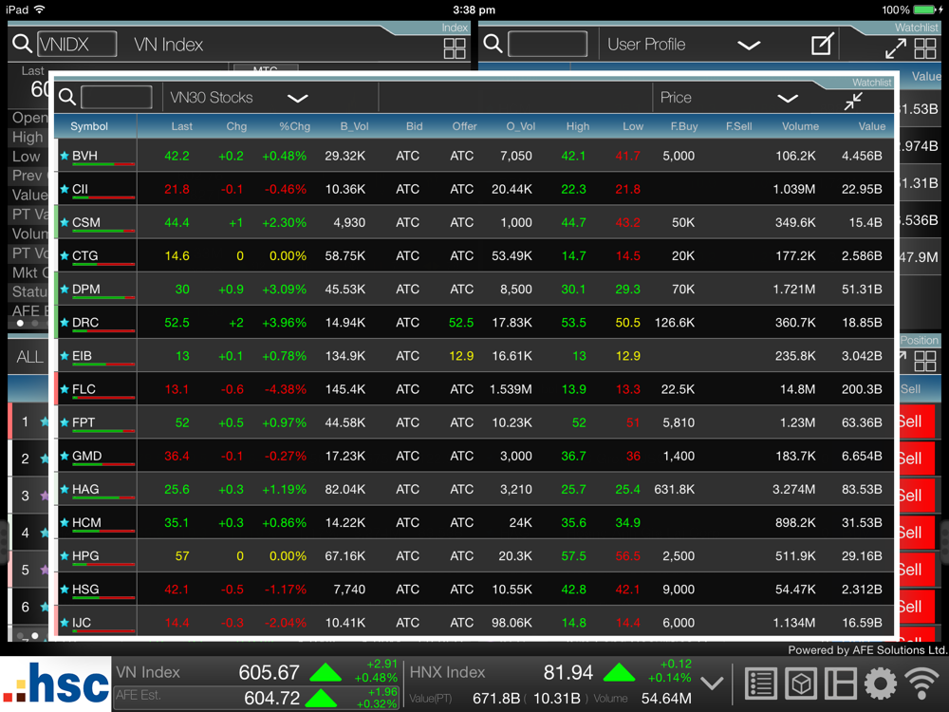The image size is (949, 712).
Task: Click EIB's bid volume 134.9K
Action: click(x=345, y=355)
